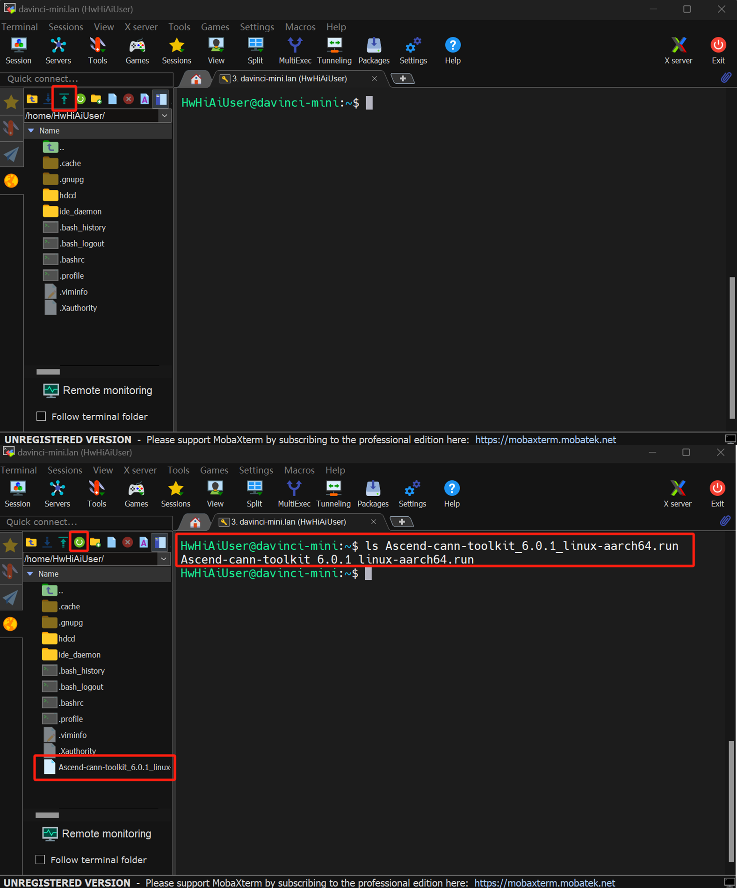Viewport: 737px width, 888px height.
Task: Click the paperclip icon in the upper window
Action: 726,78
